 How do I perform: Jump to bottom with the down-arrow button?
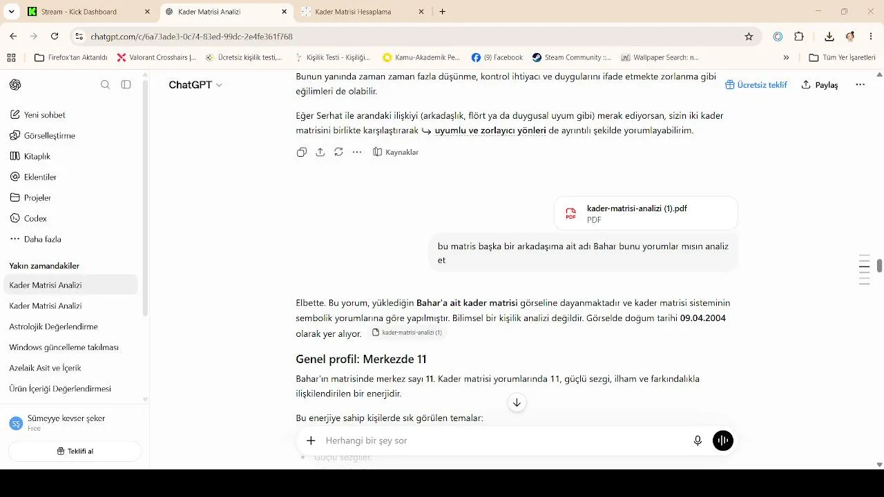coord(517,402)
